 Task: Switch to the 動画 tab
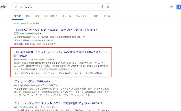pyautogui.click(x=28, y=16)
